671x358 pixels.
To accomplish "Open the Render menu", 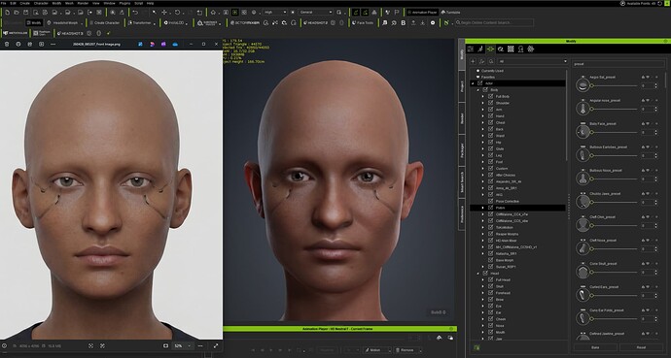I will tap(83, 3).
